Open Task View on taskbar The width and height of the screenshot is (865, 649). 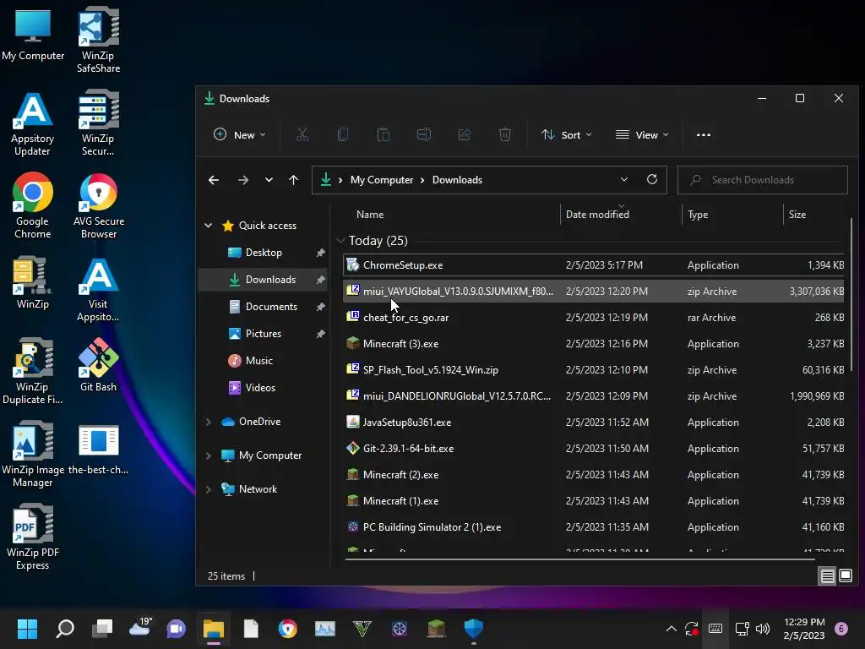pyautogui.click(x=102, y=628)
